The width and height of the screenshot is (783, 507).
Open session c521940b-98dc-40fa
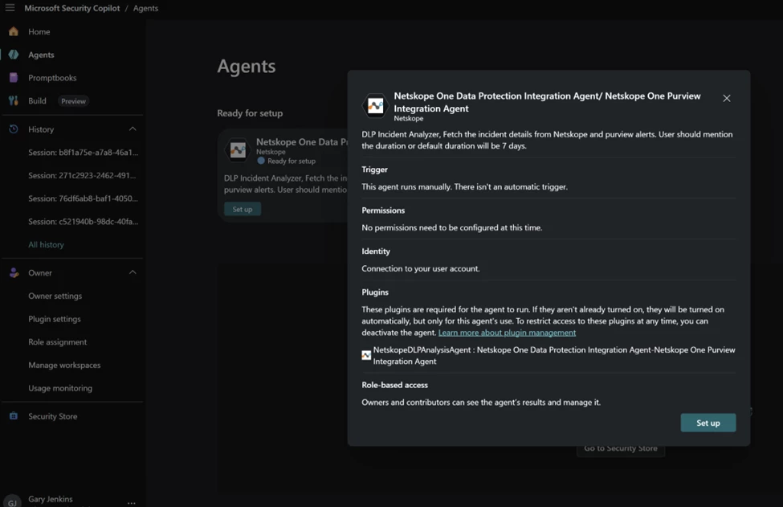pos(83,221)
